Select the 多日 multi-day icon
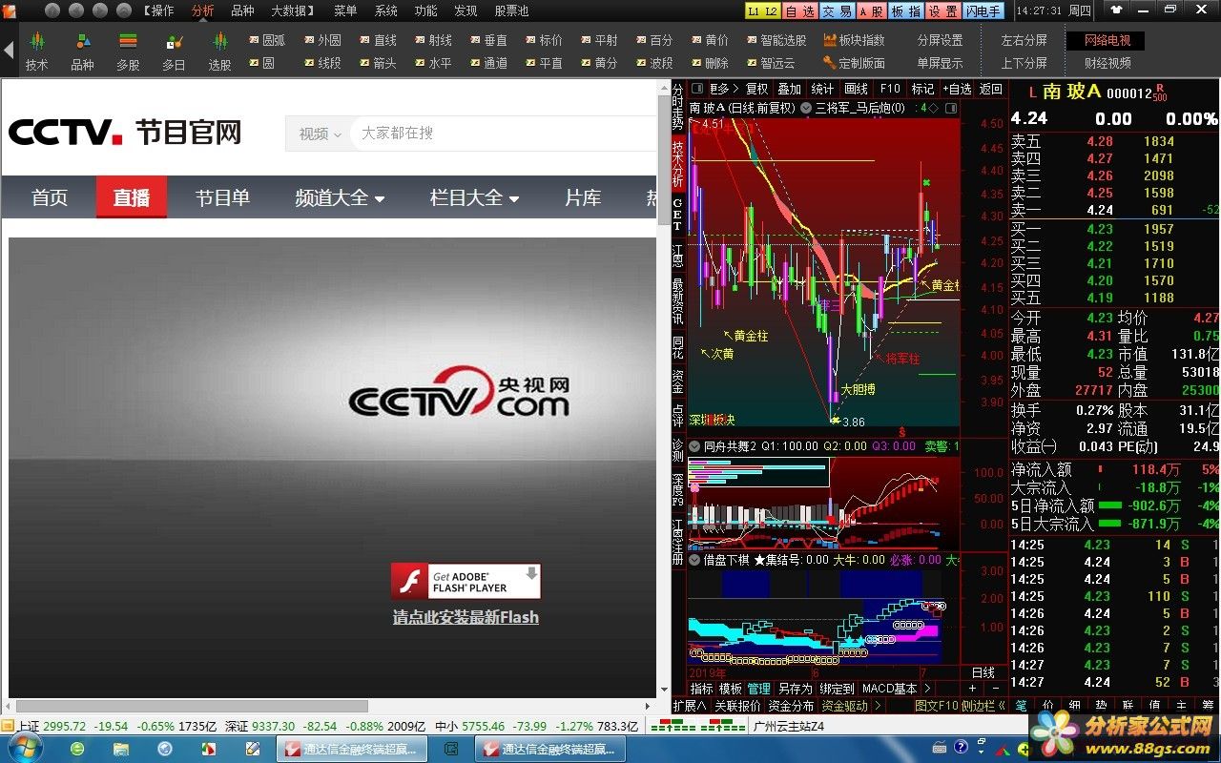The width and height of the screenshot is (1221, 763). pyautogui.click(x=174, y=51)
